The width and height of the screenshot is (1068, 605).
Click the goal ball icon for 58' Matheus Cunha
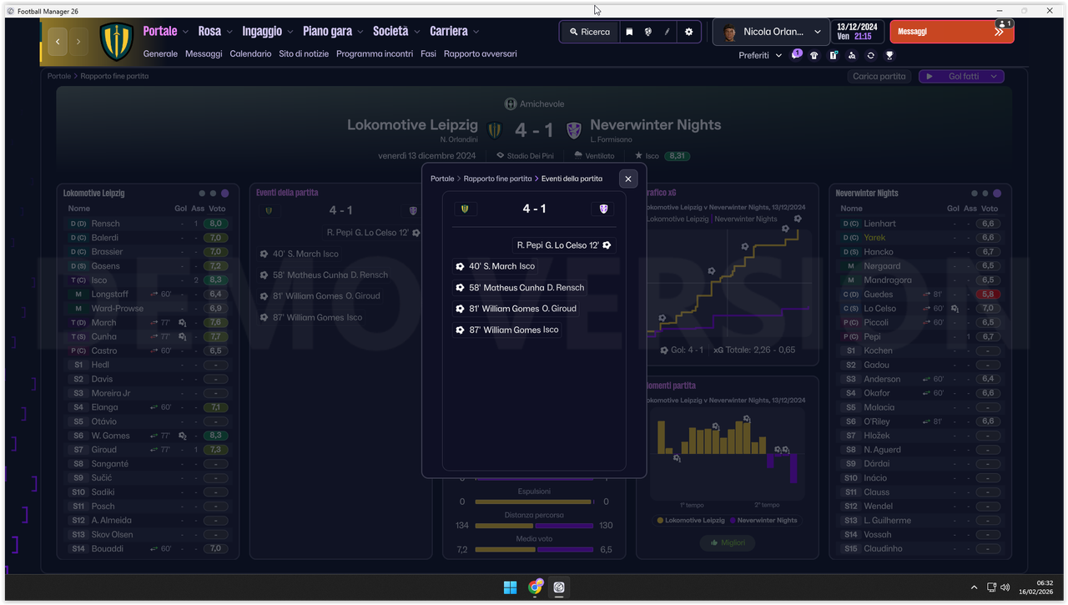[x=460, y=288]
